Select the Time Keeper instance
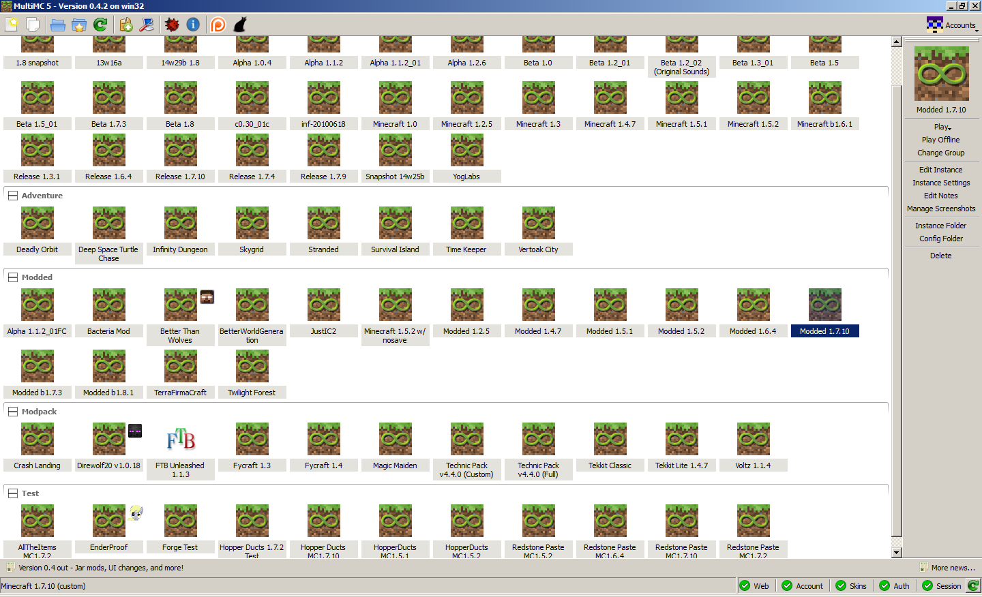Viewport: 982px width, 597px height. (466, 231)
